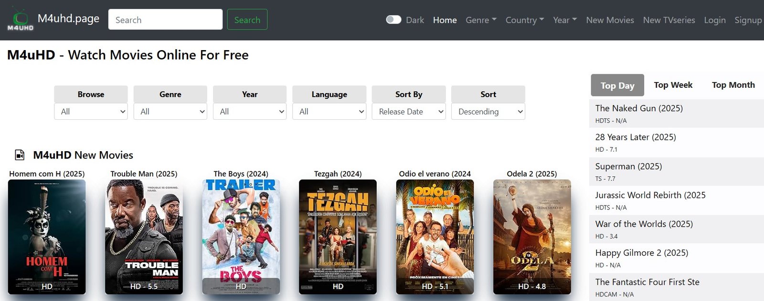
Task: Expand the Year menu in navbar
Action: (565, 20)
